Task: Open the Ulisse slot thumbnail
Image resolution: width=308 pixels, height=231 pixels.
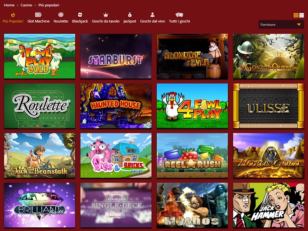Action: pyautogui.click(x=269, y=106)
